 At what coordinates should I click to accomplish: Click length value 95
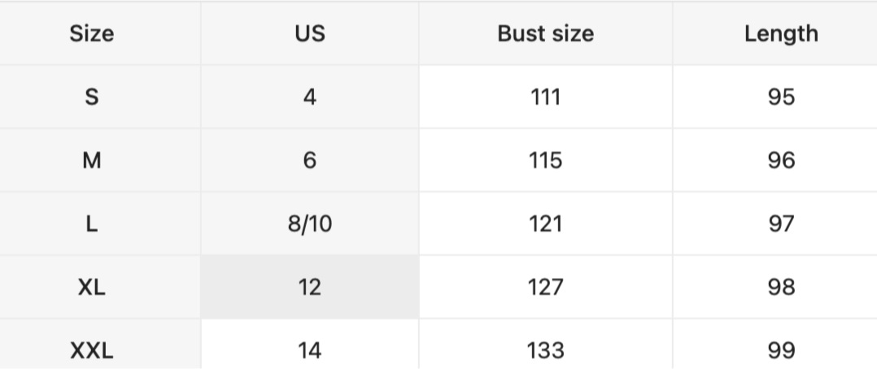tap(781, 98)
